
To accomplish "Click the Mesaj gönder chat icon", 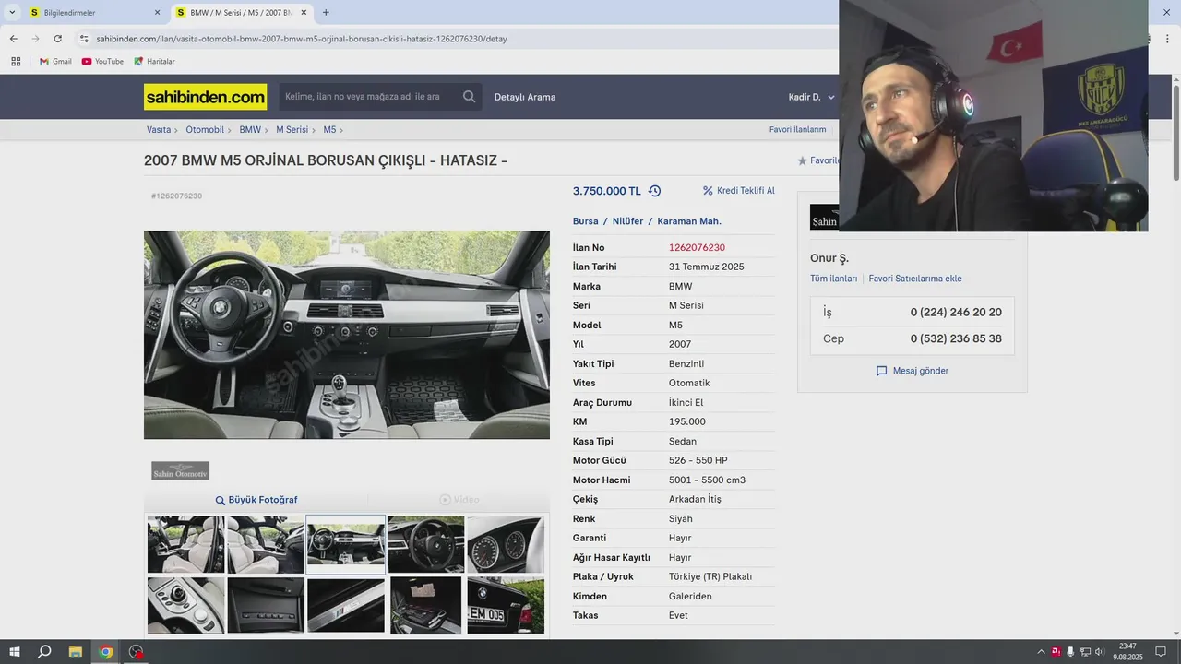I will (x=881, y=371).
